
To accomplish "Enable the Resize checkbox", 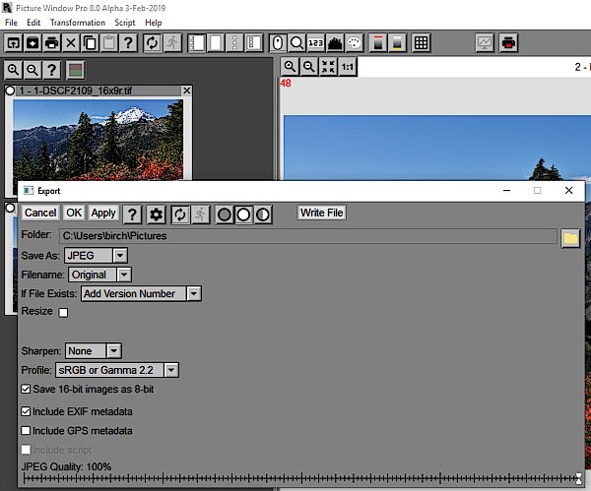I will [64, 313].
